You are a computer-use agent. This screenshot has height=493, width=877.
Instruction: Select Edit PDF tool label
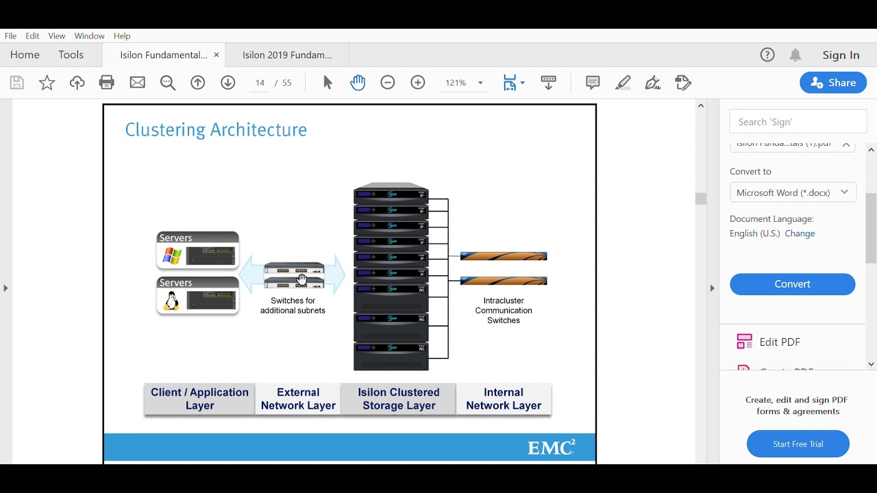point(780,342)
